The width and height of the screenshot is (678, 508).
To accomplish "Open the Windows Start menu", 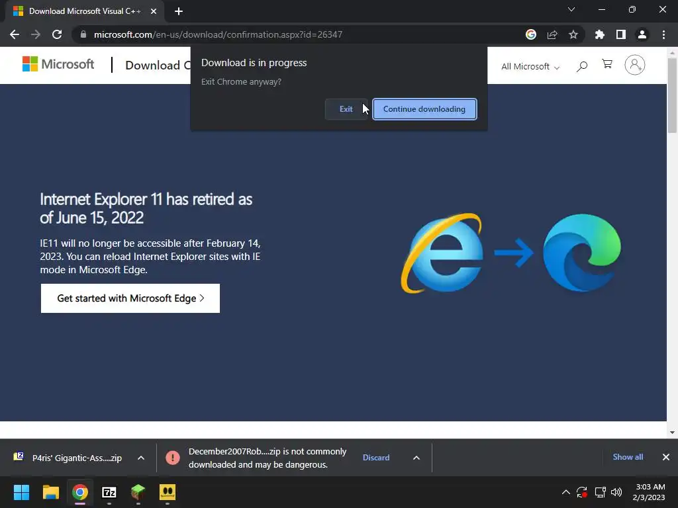I will click(21, 492).
